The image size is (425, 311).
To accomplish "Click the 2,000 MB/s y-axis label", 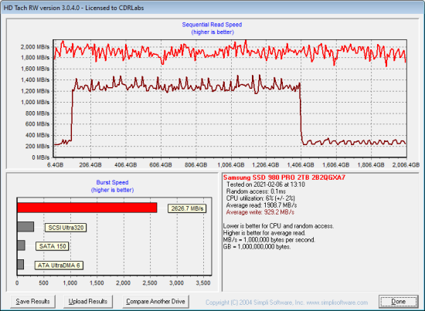I will [x=35, y=47].
